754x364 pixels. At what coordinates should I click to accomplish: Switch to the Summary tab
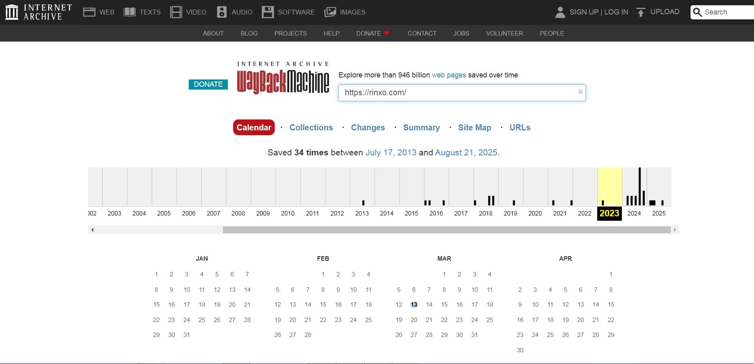(x=421, y=128)
